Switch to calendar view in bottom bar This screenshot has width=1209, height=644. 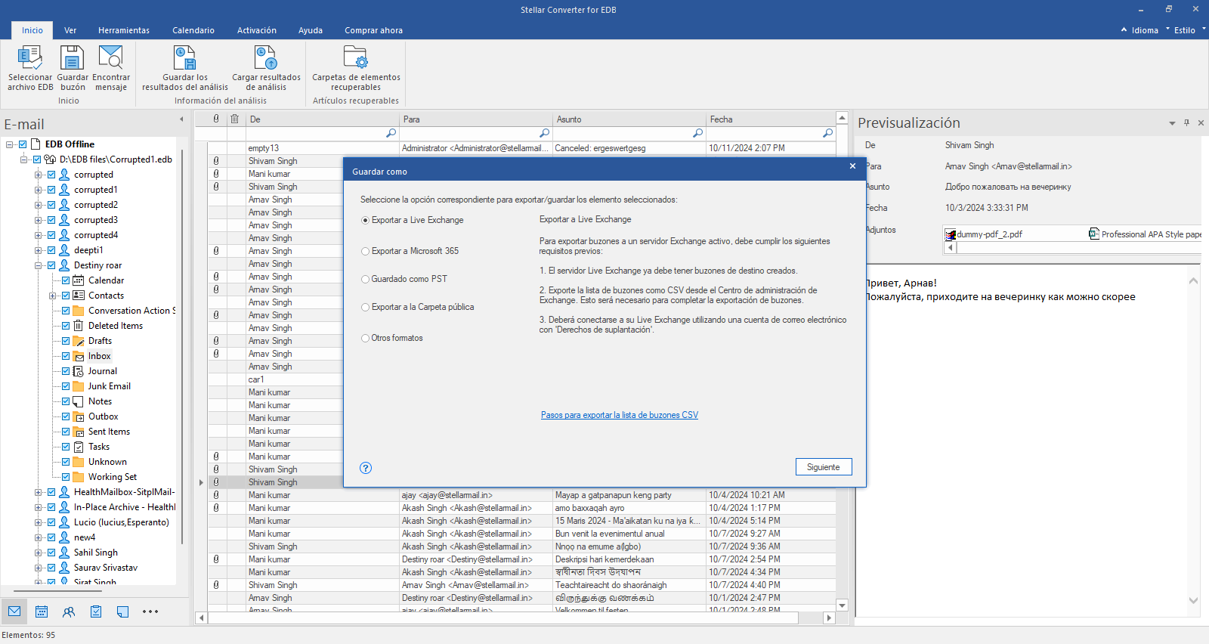42,611
